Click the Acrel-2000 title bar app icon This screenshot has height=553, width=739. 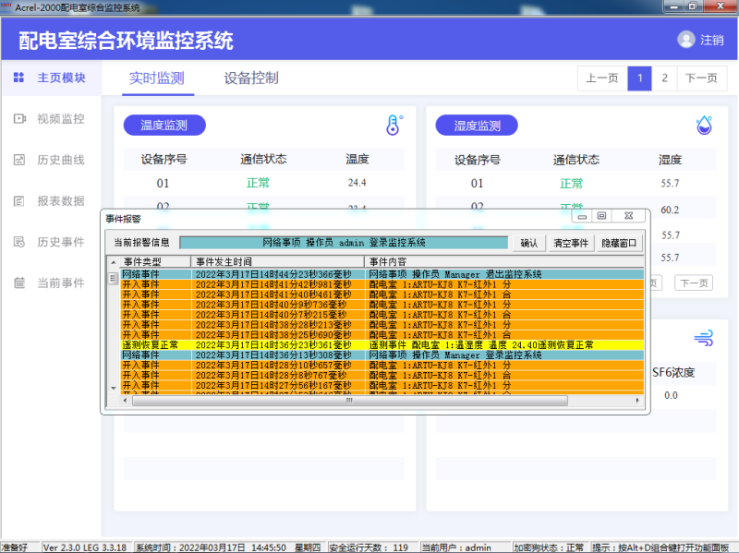pyautogui.click(x=6, y=6)
